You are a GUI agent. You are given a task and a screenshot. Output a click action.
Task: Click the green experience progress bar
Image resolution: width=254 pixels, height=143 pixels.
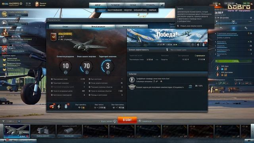click(233, 61)
